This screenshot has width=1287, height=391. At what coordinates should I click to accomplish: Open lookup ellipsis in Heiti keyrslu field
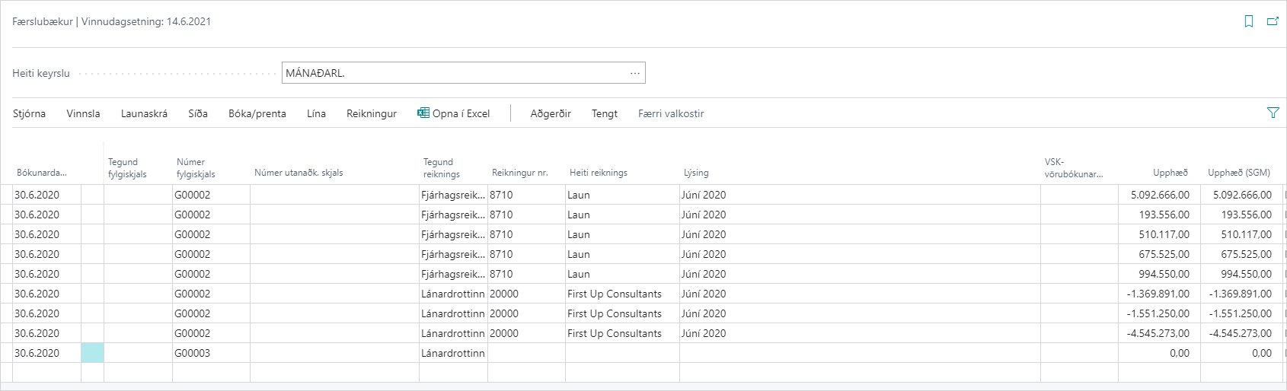point(635,73)
